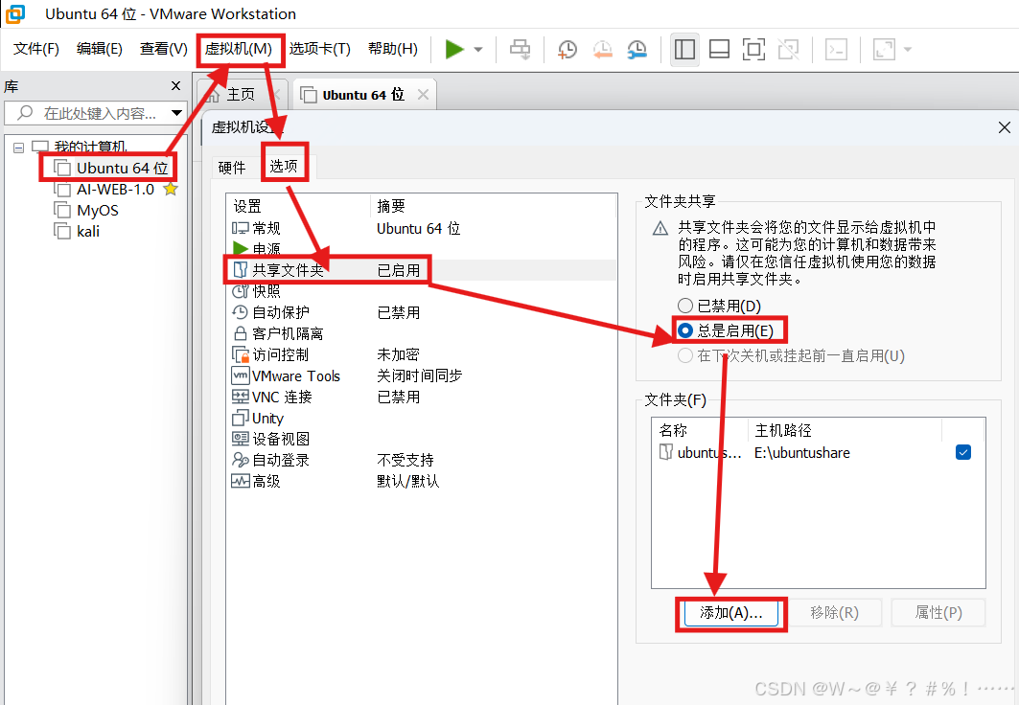Click the favorite star beside AI-WEB-1.0
The image size is (1019, 705).
pyautogui.click(x=171, y=189)
